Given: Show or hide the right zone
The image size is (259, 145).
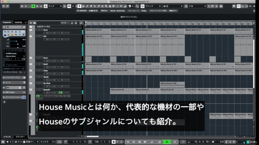Looking at the screenshot, I should point(246,6).
